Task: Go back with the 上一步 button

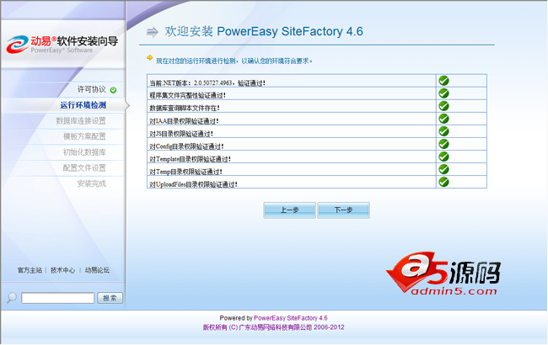Action: click(x=289, y=210)
